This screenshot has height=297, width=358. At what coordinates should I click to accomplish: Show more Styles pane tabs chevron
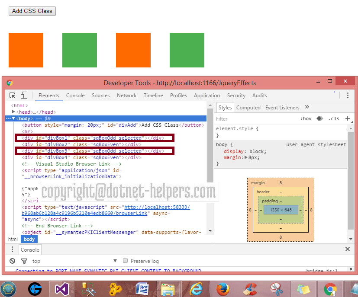307,107
